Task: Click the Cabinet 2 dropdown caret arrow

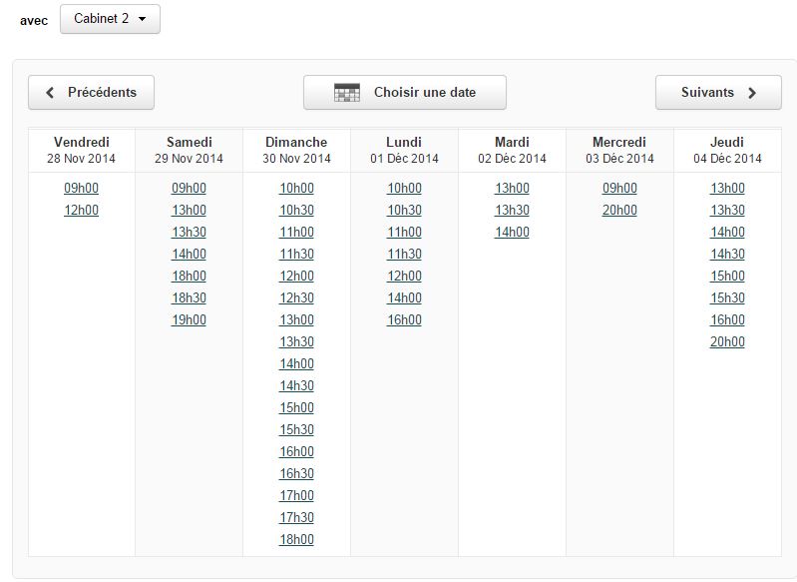Action: (x=143, y=19)
